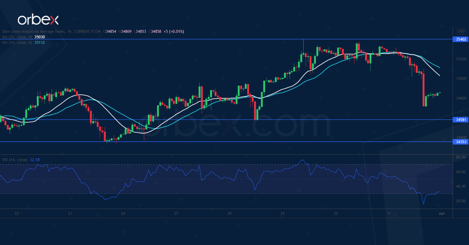Click date label 25 on time axis
Screen dimensions: 469x245
coord(176,213)
